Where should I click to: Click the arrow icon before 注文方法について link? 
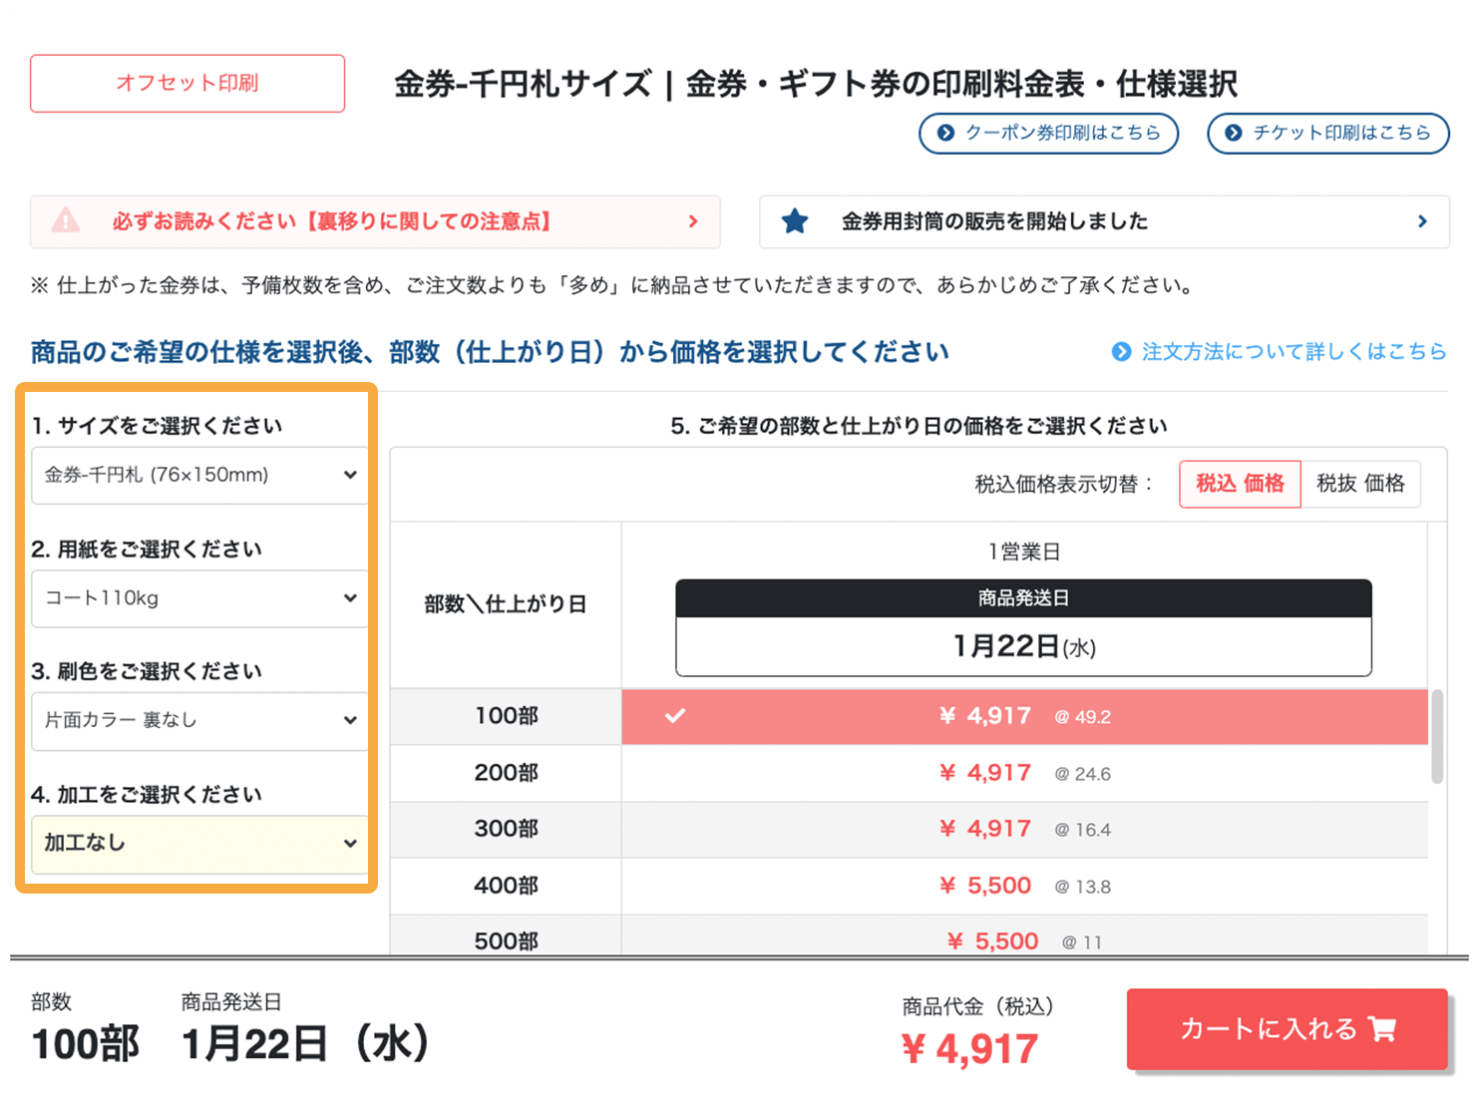[x=1122, y=351]
